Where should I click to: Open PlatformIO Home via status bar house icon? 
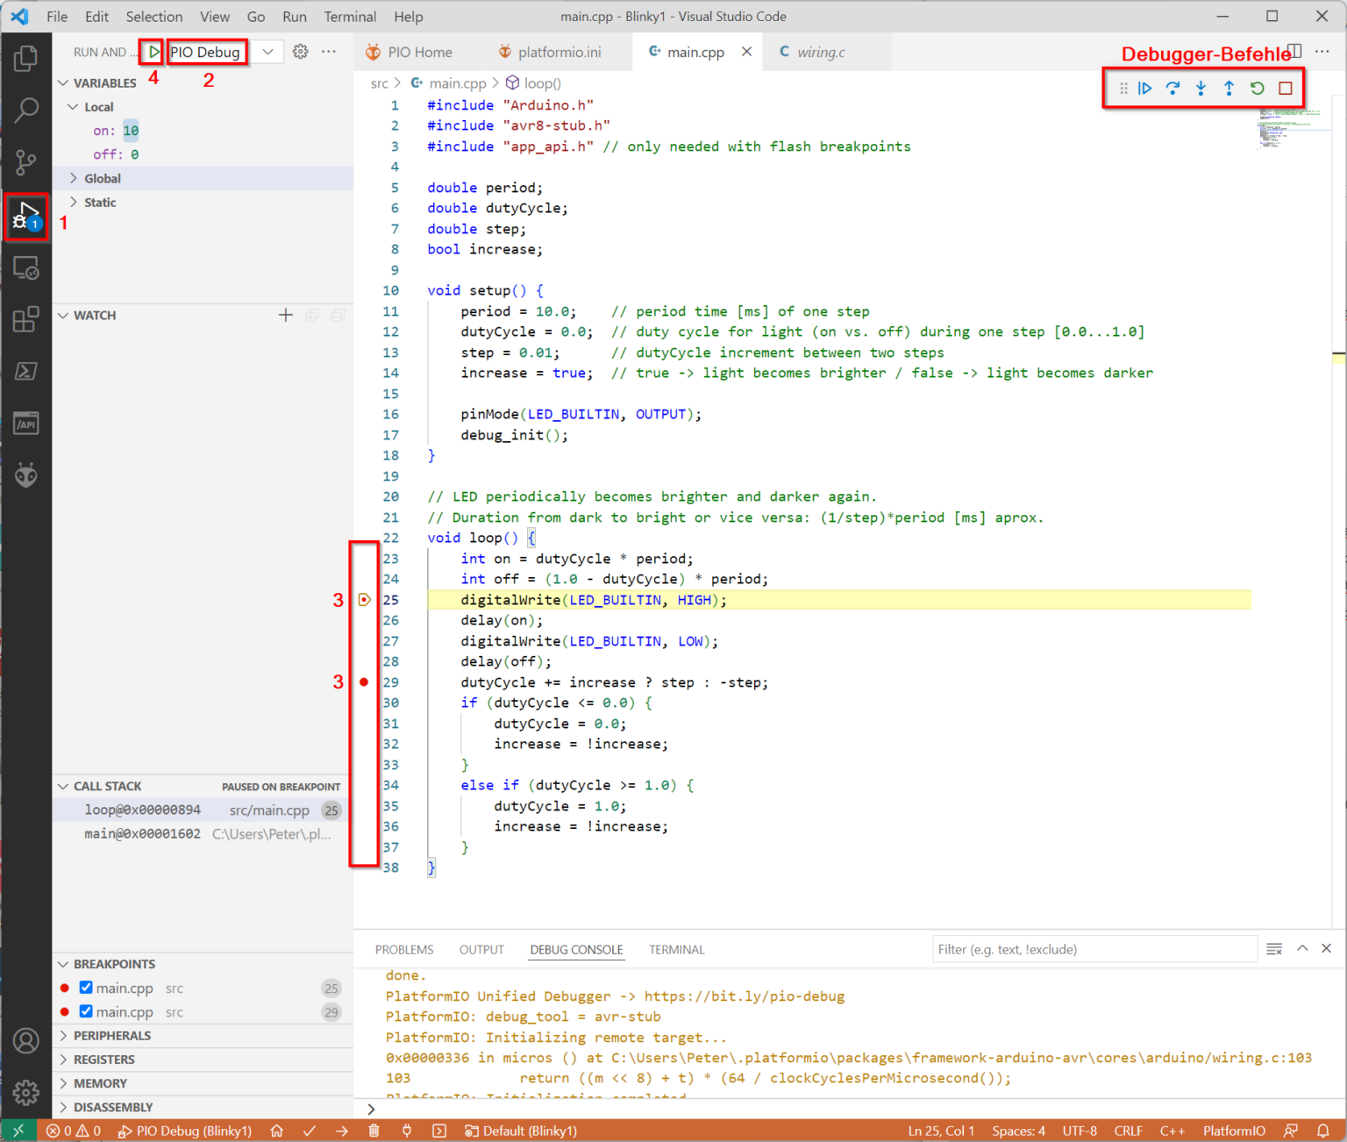pos(277,1131)
